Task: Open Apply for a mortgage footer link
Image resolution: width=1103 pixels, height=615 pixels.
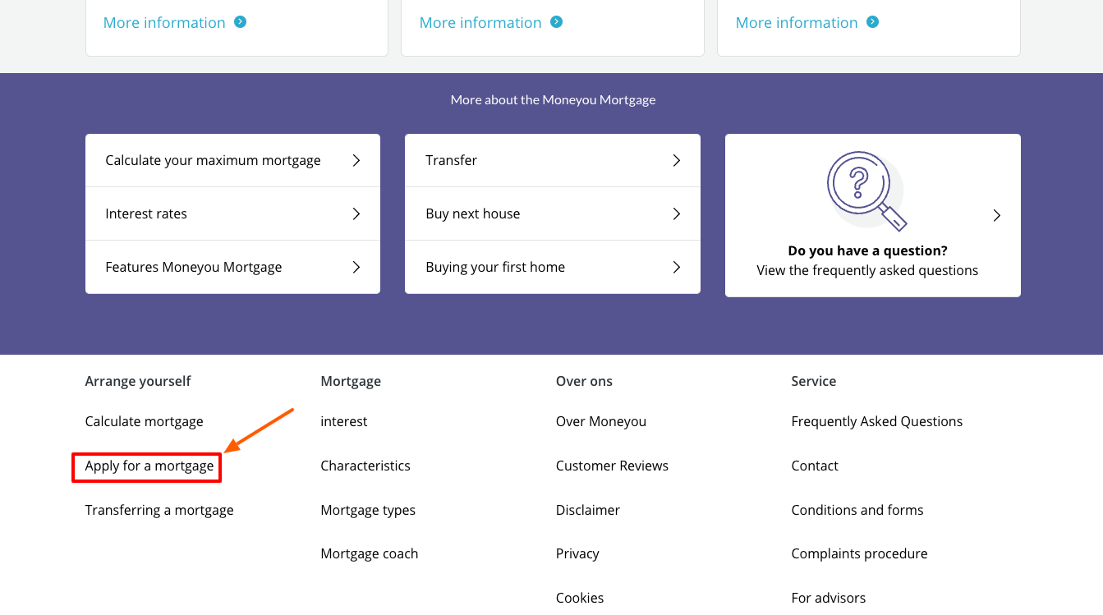Action: pos(149,466)
